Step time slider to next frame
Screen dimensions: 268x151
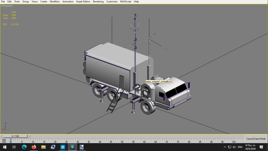coord(29,136)
